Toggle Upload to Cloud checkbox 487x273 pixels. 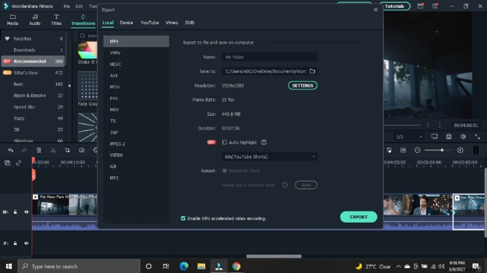click(225, 171)
